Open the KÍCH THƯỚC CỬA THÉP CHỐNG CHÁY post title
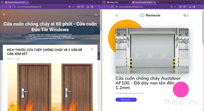 pyautogui.click(x=45, y=52)
